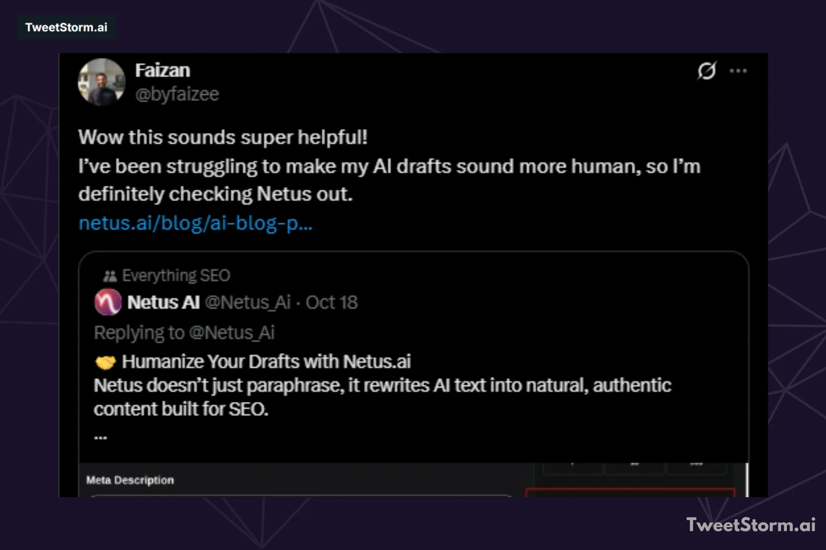
Task: Select the Netus AI bold display name
Action: point(163,302)
